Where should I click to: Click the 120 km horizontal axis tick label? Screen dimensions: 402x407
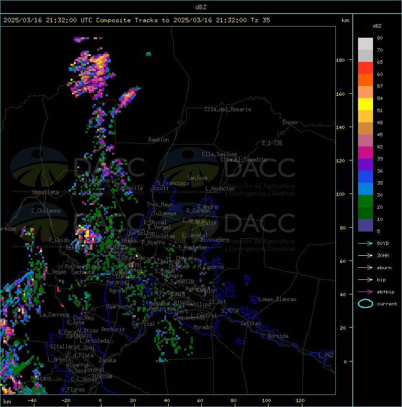point(300,401)
